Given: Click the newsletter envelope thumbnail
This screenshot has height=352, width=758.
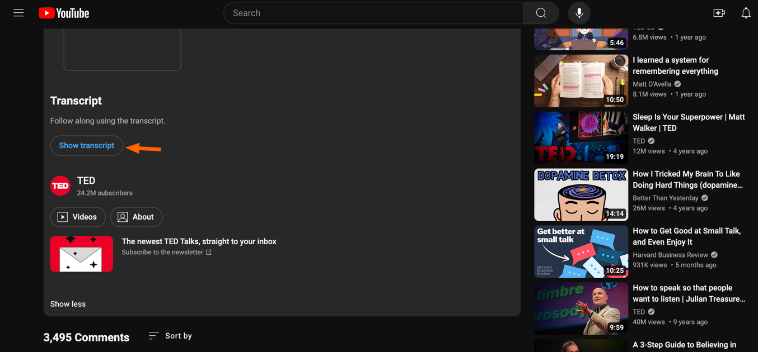Looking at the screenshot, I should pyautogui.click(x=82, y=254).
